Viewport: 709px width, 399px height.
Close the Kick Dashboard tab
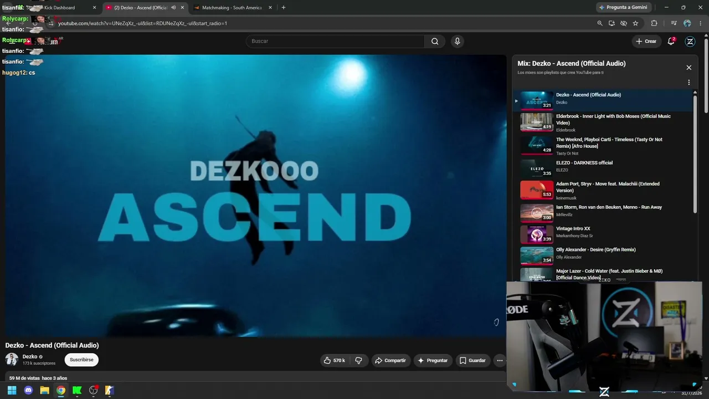click(x=94, y=8)
